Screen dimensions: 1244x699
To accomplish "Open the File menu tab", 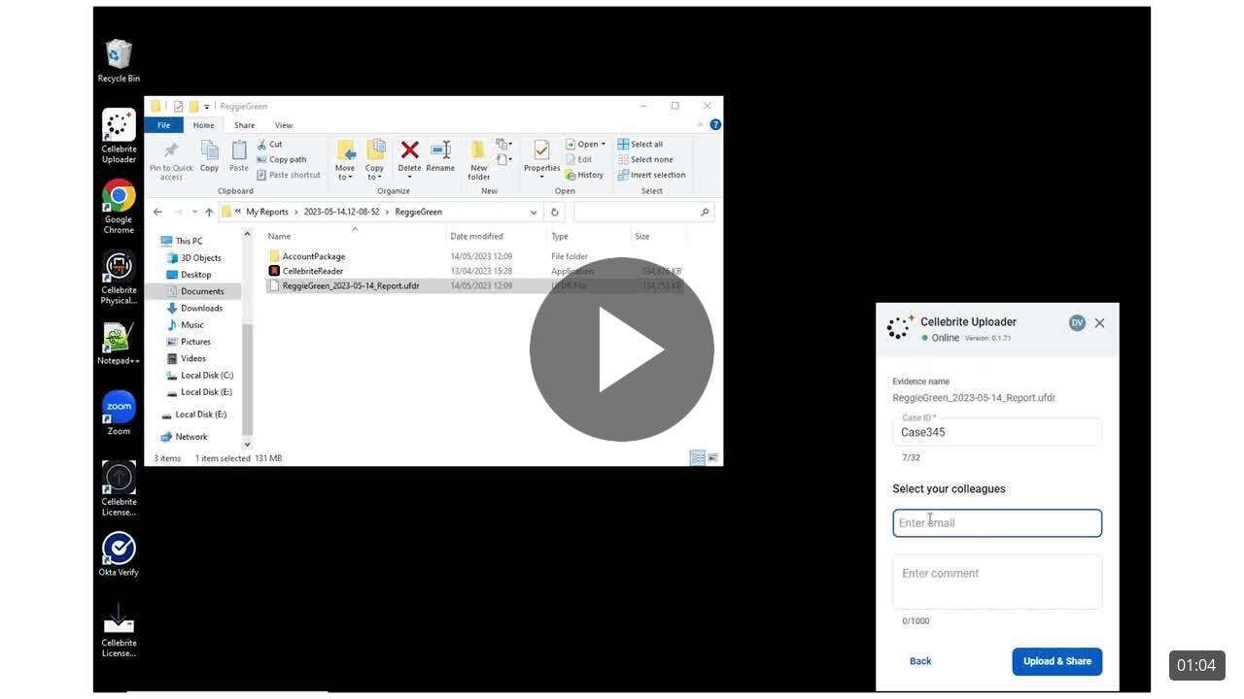I will [164, 125].
